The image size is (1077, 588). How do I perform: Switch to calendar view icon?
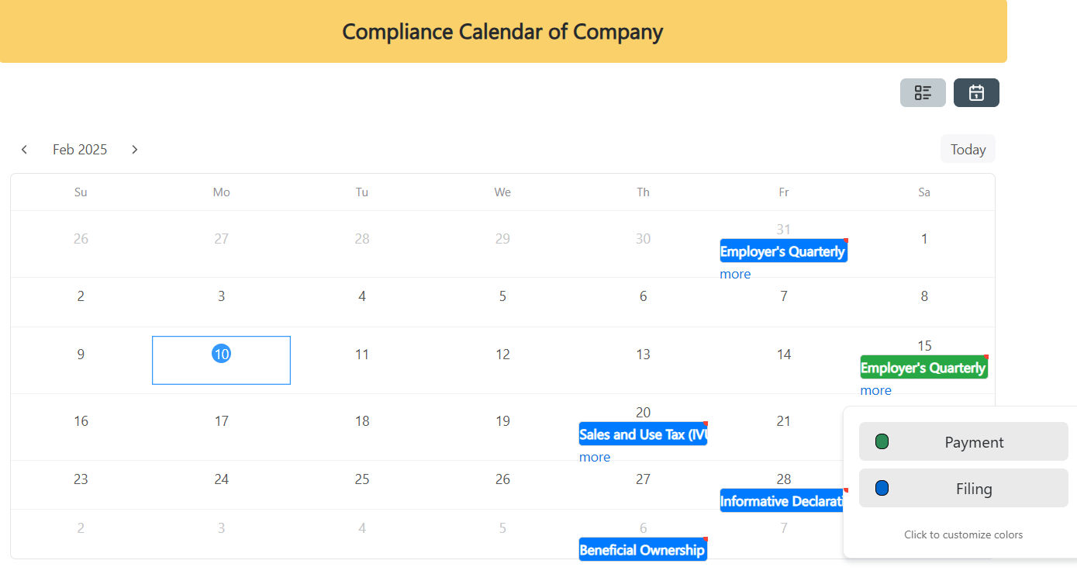(976, 93)
